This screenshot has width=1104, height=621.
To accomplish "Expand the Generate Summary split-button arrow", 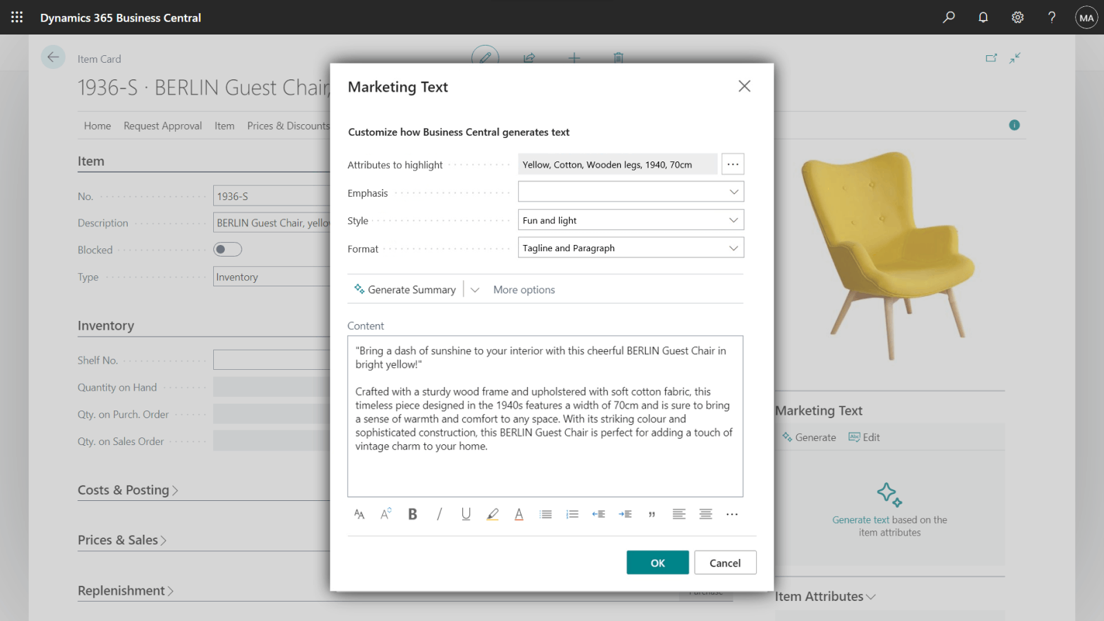I will pyautogui.click(x=475, y=290).
